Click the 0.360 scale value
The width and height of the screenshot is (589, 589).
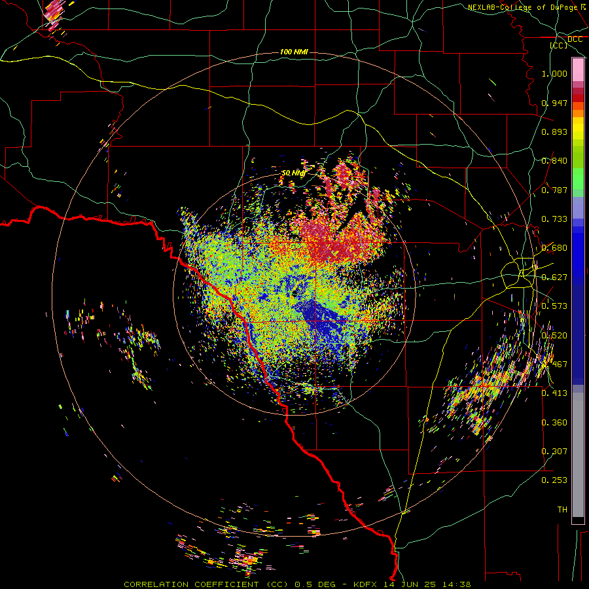[554, 423]
